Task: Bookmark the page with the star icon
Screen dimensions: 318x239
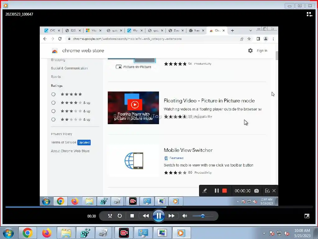Action: coord(249,39)
